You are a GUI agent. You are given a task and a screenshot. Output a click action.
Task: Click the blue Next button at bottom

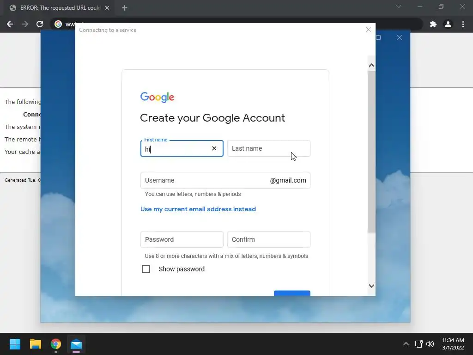coord(292,293)
